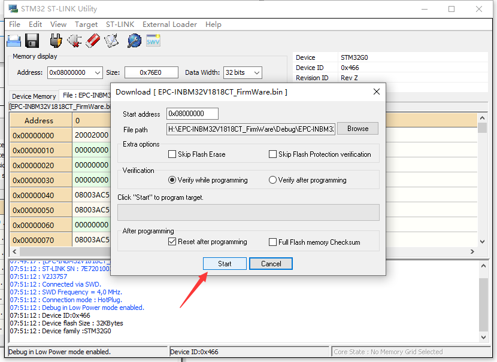Screen dimensions: 497x362
Task: Click log line 'SWD Frequency = 4,0 MHz.'
Action: tap(82, 292)
